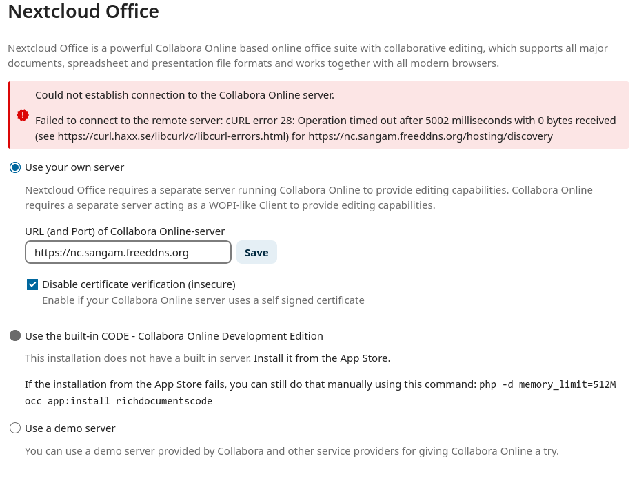Select the Use your own server option
This screenshot has width=637, height=487.
click(14, 167)
